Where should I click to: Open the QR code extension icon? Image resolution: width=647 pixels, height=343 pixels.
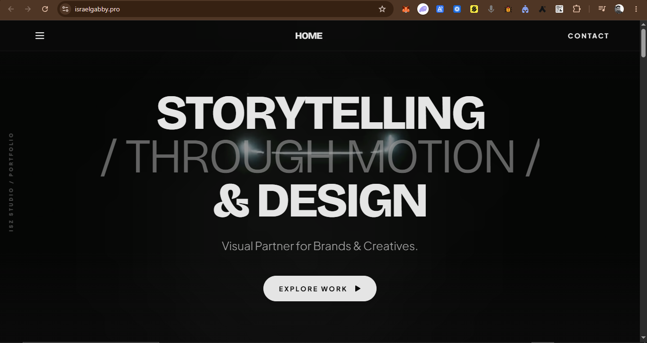(x=559, y=9)
